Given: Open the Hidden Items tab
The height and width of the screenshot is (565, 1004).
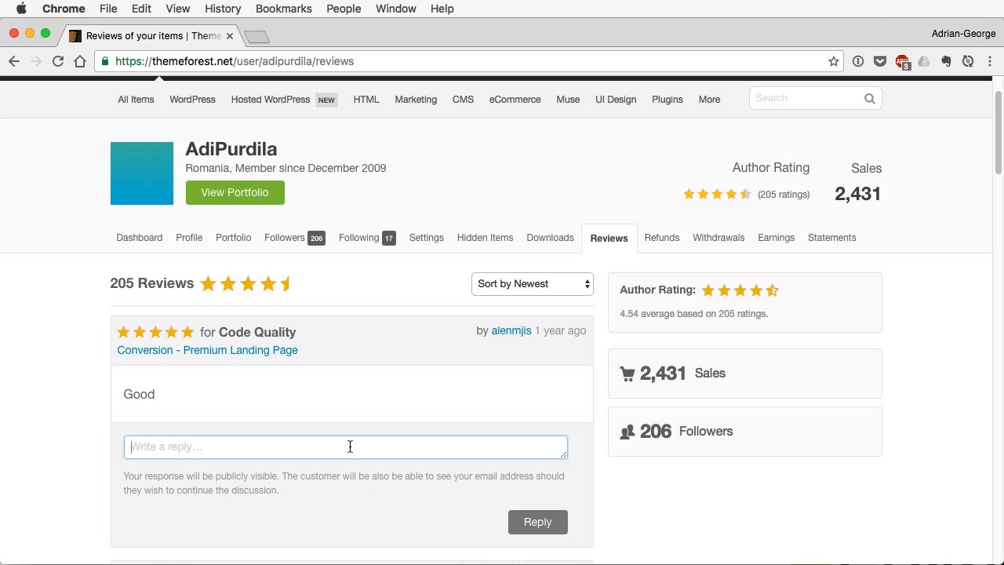Looking at the screenshot, I should point(485,238).
